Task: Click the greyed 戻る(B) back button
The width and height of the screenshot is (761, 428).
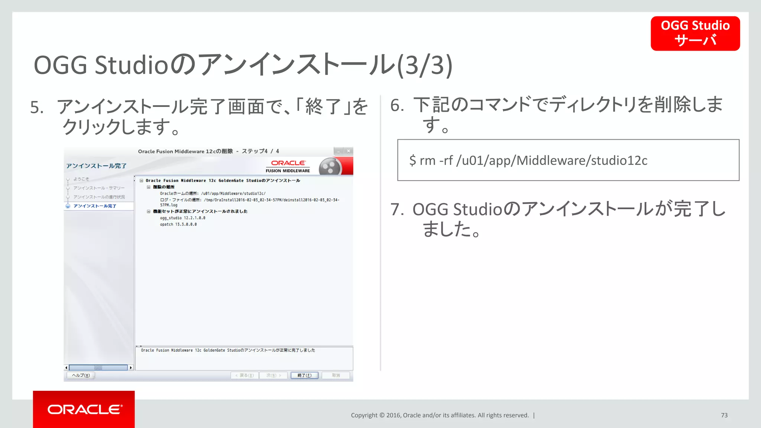Action: [245, 375]
